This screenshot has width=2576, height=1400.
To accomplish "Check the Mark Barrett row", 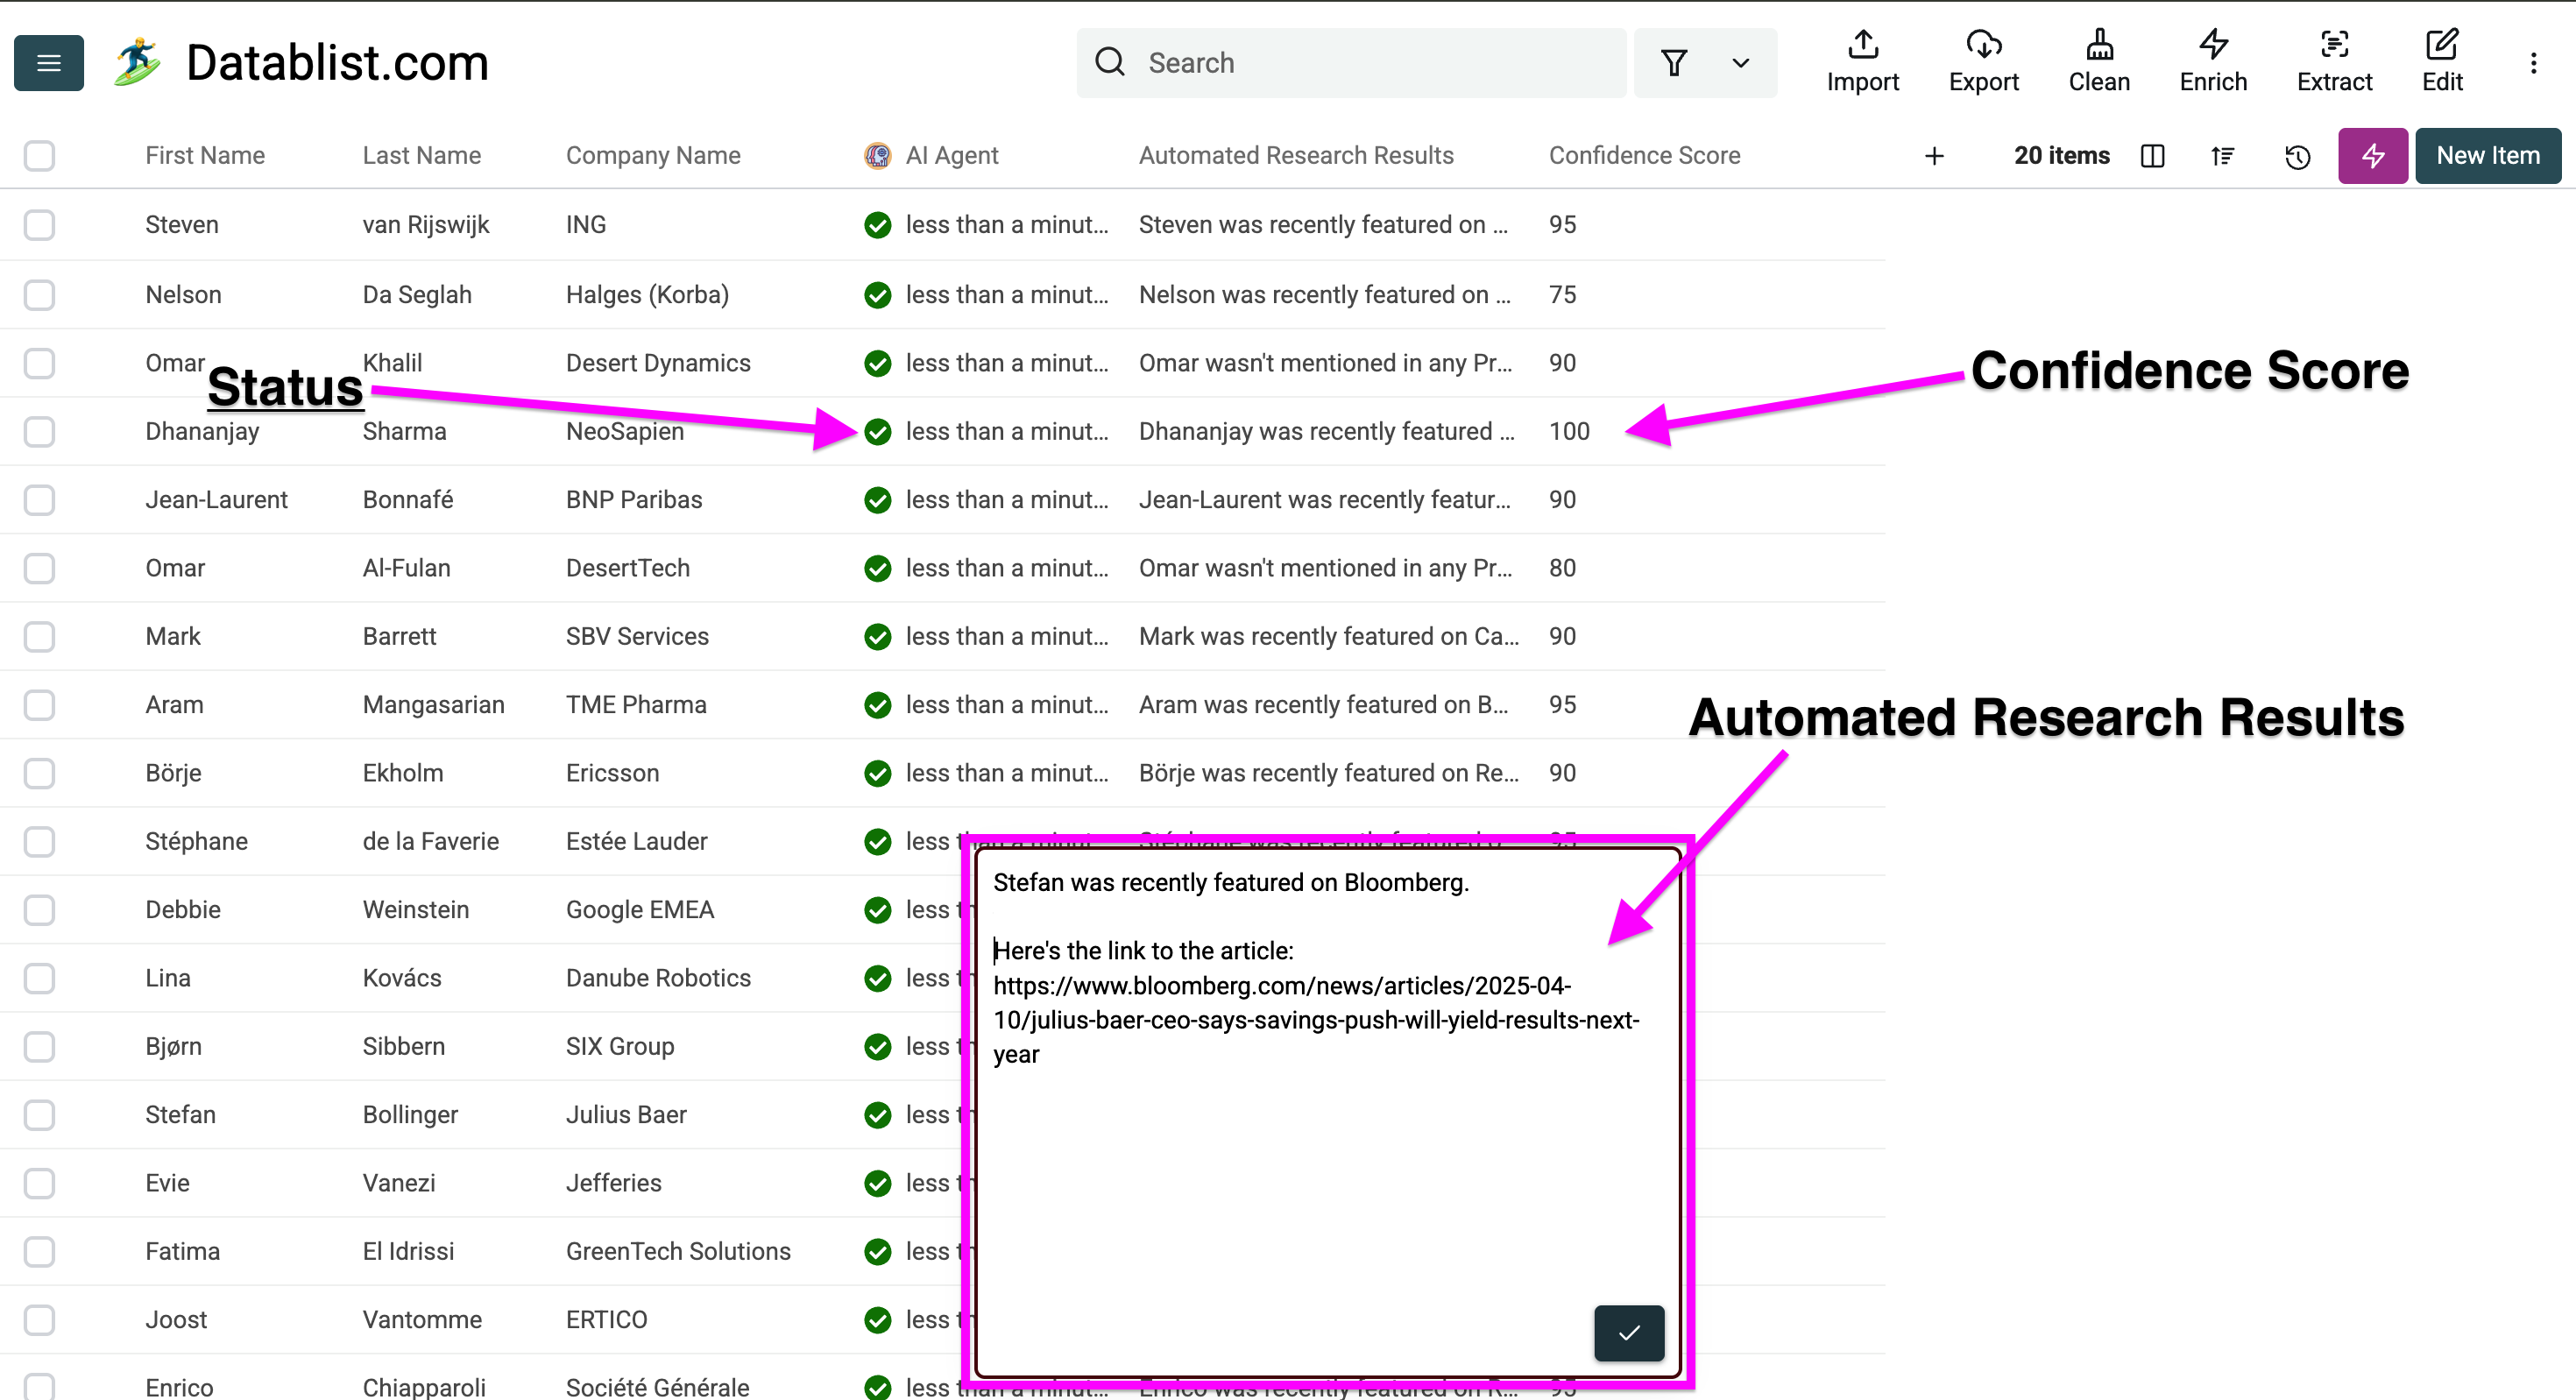I will coord(39,637).
